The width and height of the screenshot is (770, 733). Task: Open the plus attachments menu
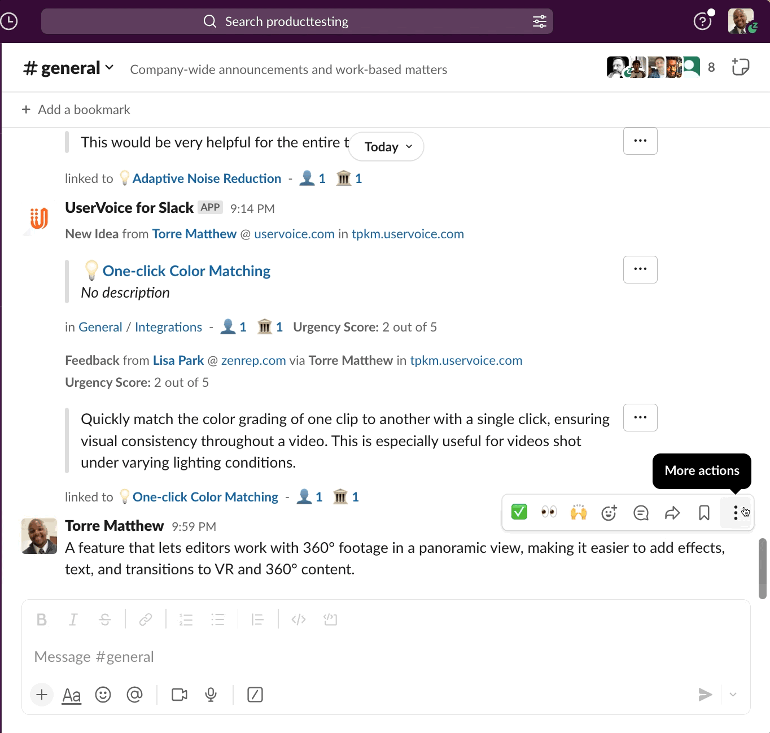tap(42, 695)
